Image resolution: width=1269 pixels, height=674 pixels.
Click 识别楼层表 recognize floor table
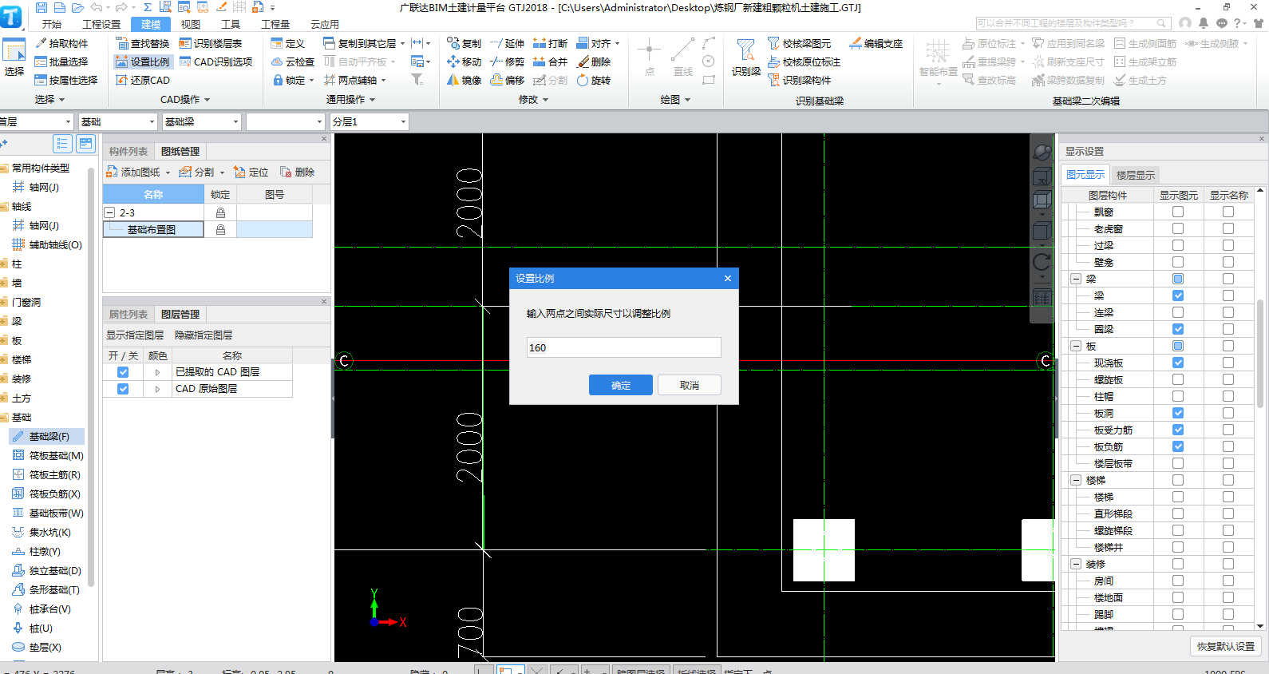click(x=211, y=43)
